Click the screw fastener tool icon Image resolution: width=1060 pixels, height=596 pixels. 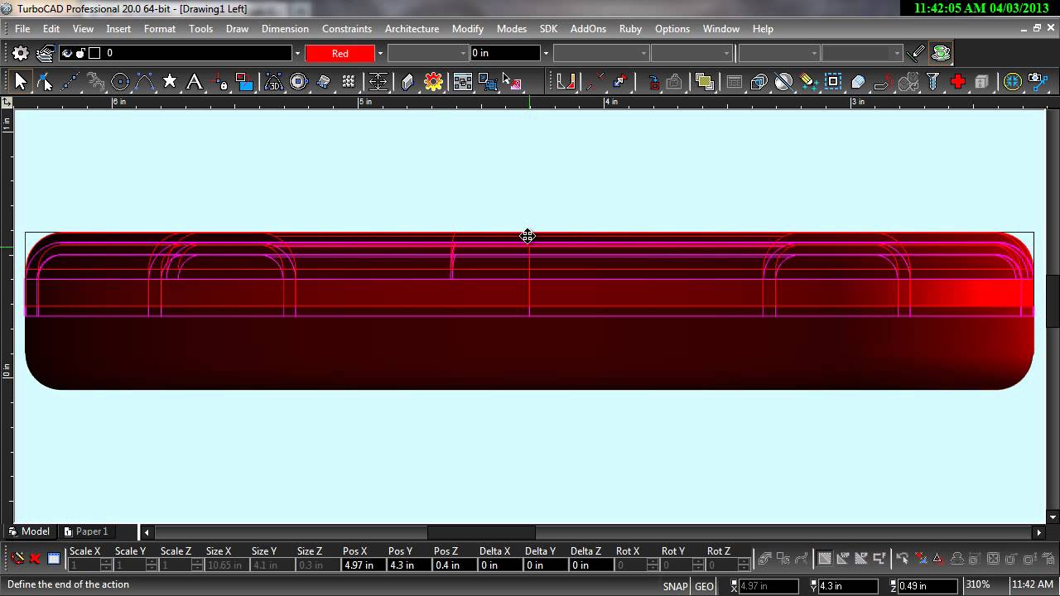(x=933, y=81)
